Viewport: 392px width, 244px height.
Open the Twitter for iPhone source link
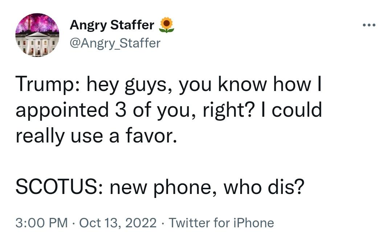point(221,223)
